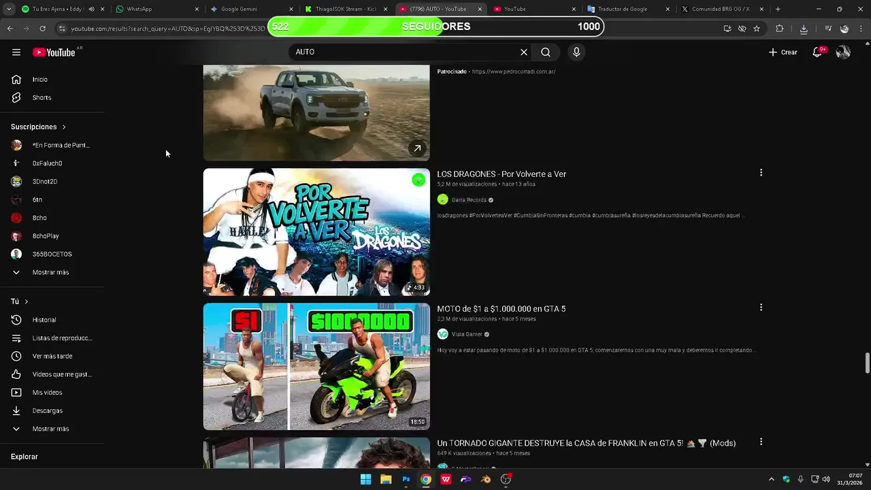The height and width of the screenshot is (490, 871).
Task: Open the browser extensions puzzle icon
Action: [780, 29]
